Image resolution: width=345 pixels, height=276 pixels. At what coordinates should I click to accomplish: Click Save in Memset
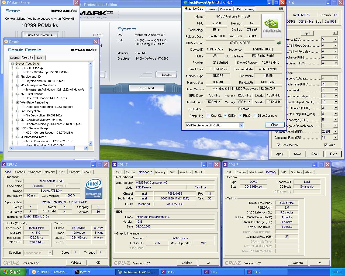298,154
